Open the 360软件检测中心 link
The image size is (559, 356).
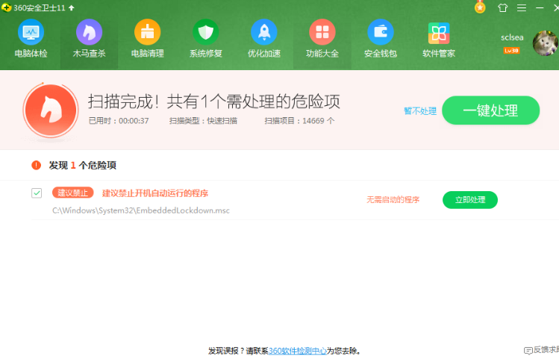click(x=298, y=351)
